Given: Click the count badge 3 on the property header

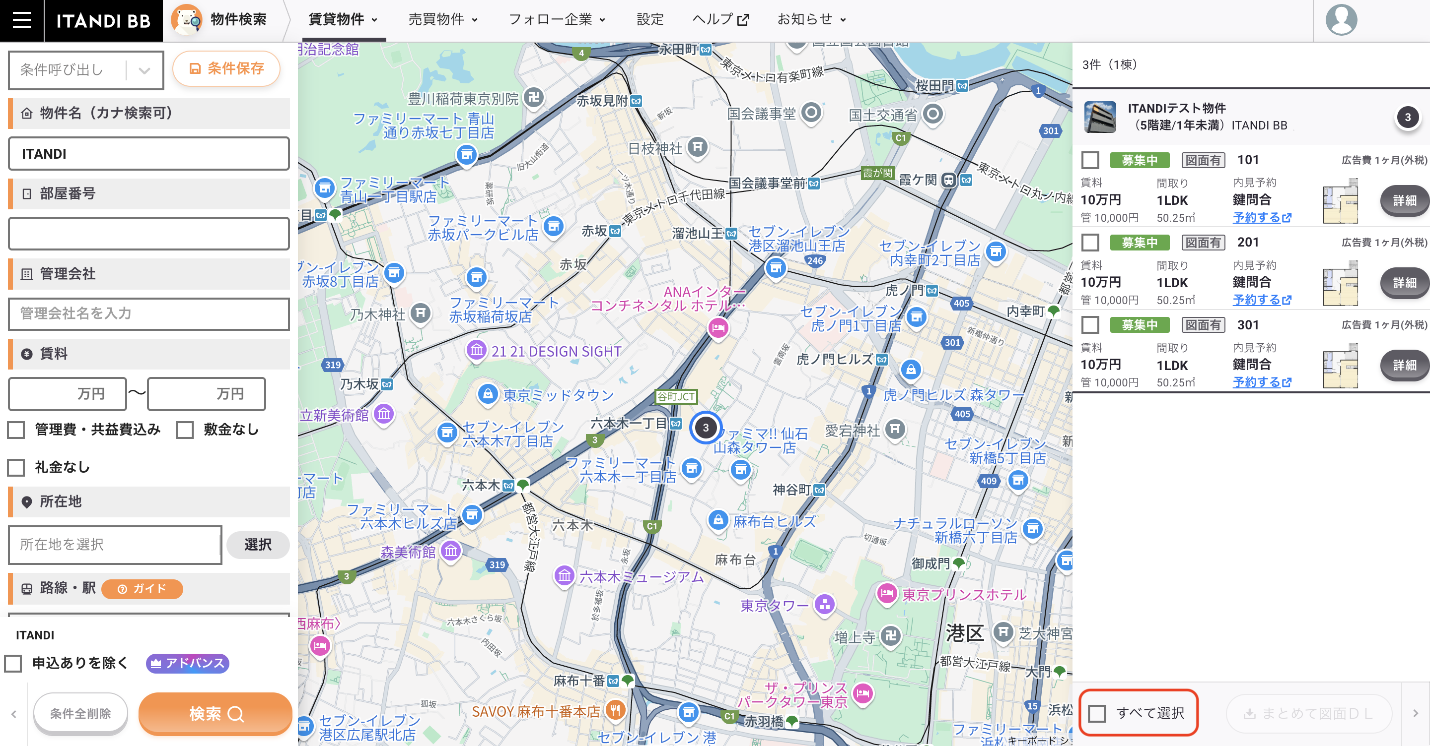Looking at the screenshot, I should [1407, 118].
